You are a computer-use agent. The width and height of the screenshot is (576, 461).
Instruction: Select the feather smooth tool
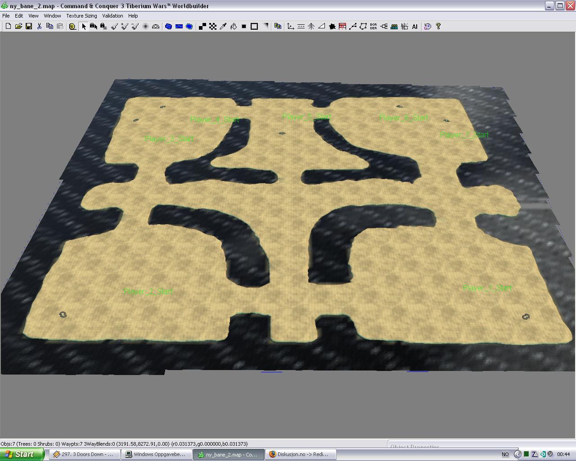(145, 27)
